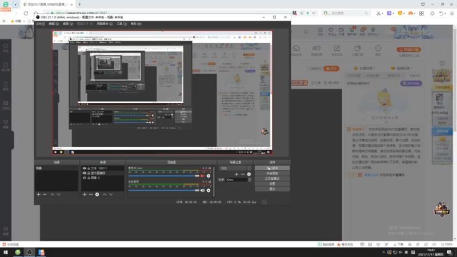Screen dimensions: 457x257
Task: Mute the second mixer channel speaker
Action: (203, 190)
